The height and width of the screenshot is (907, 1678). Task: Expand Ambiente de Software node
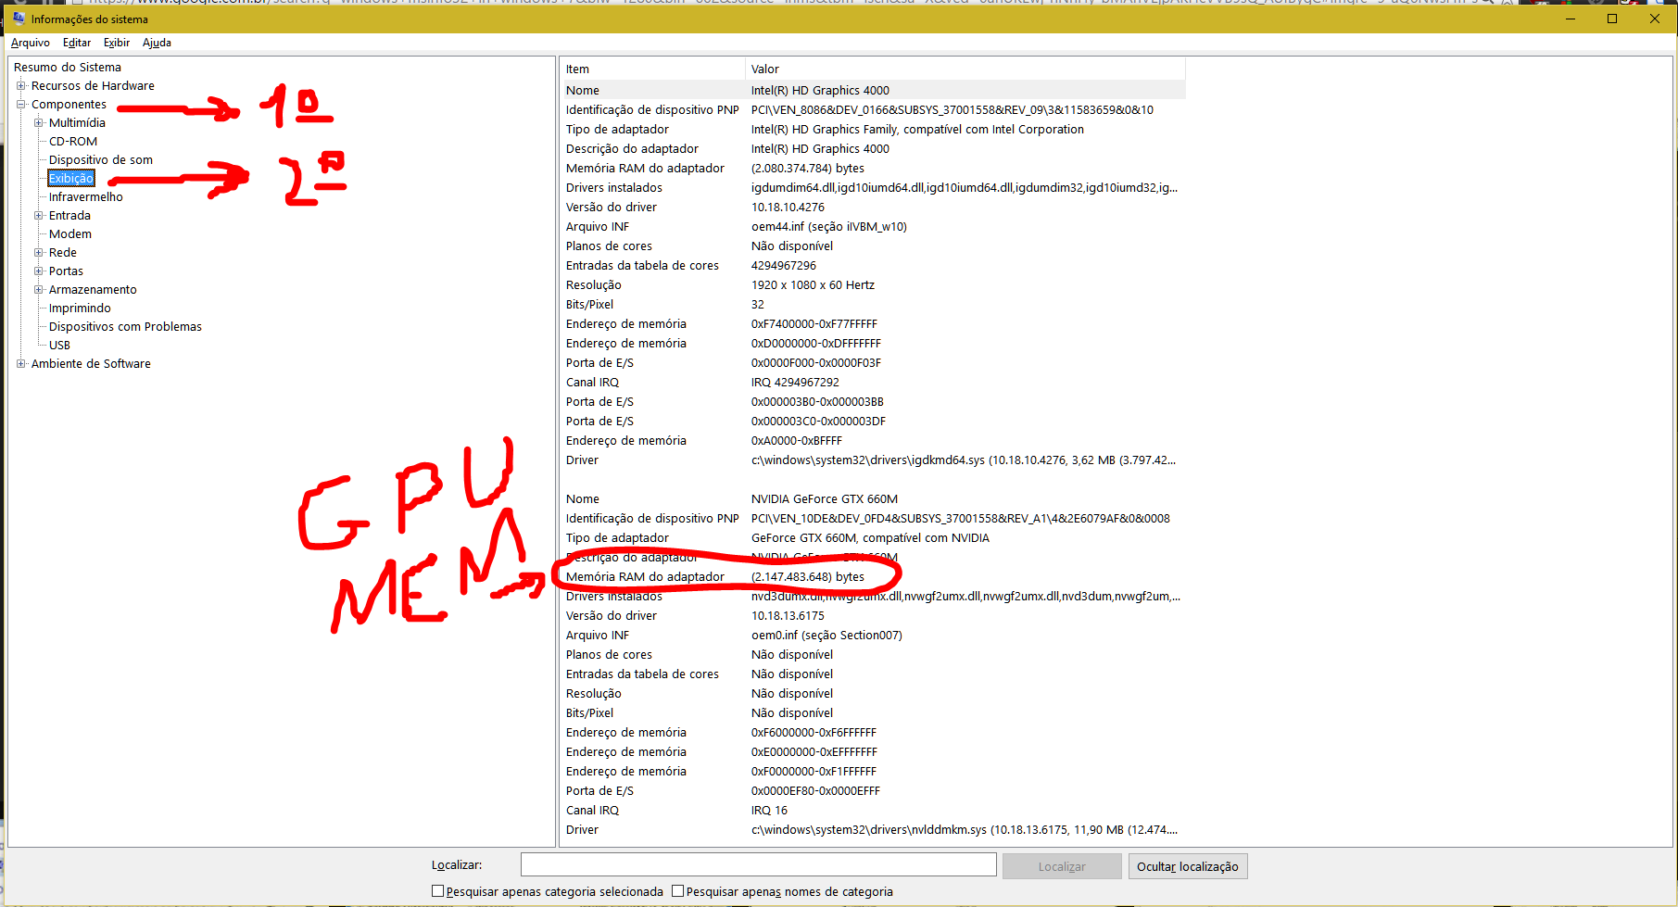21,364
